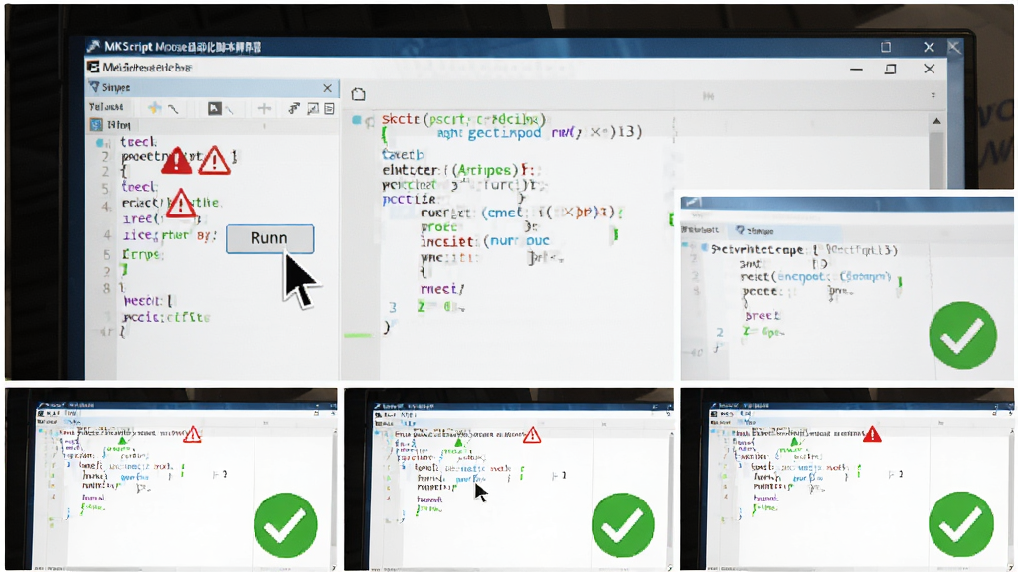Click the inset window's title bar icon
The image size is (1018, 572).
[692, 202]
